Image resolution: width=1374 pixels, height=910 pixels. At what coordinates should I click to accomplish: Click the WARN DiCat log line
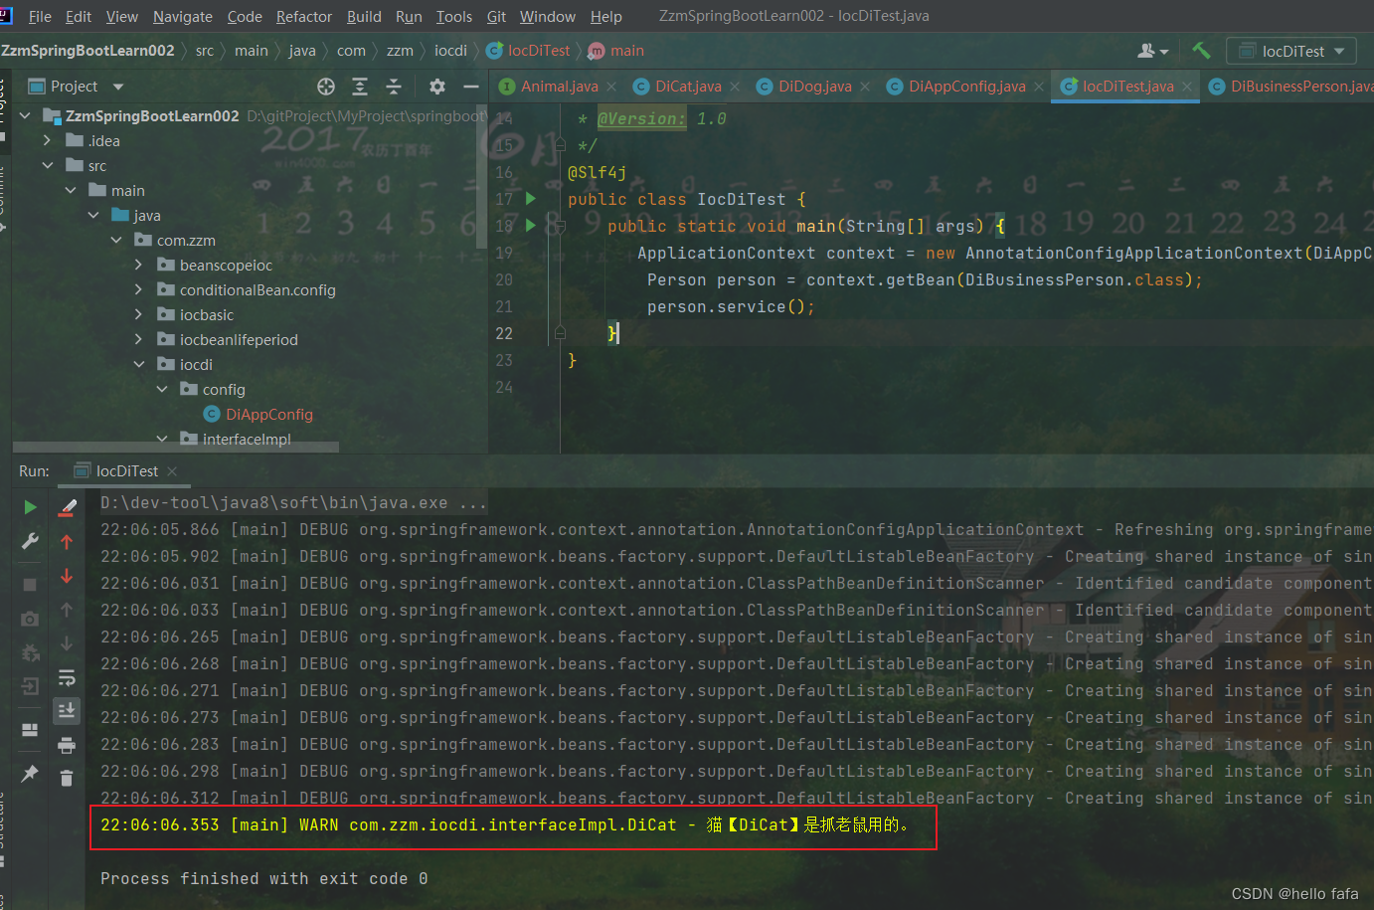(x=504, y=824)
